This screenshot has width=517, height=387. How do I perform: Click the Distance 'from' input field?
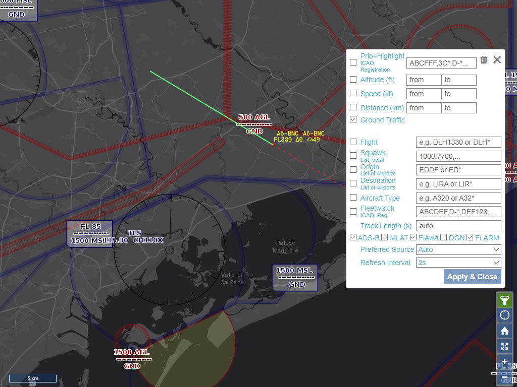pyautogui.click(x=424, y=108)
